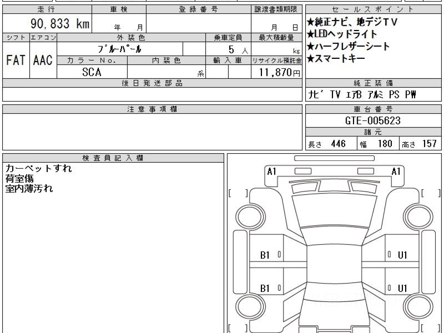Select the 室内薄汚れ inspector note
Screen dimensions: 444x333
pos(29,189)
